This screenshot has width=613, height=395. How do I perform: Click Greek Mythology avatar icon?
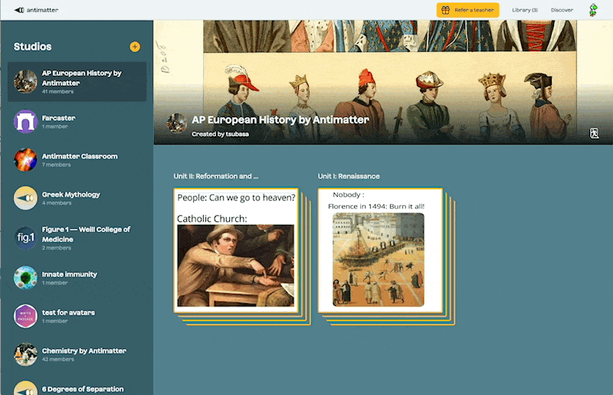25,197
